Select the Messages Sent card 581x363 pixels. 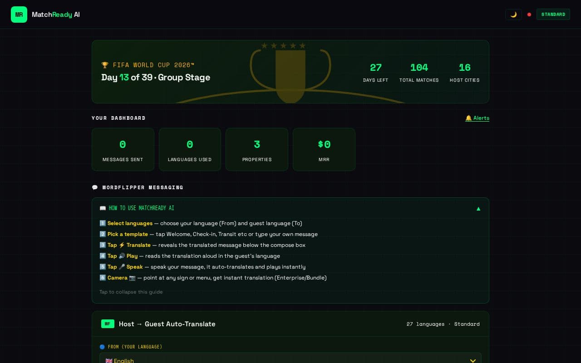(123, 149)
